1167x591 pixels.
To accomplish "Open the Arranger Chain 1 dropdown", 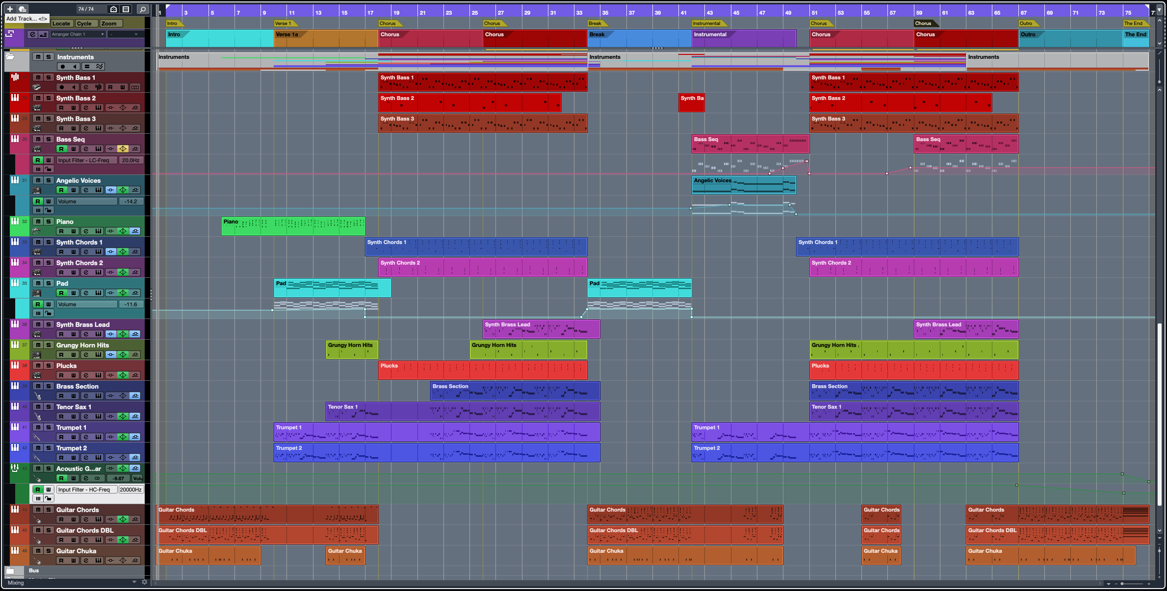I will pyautogui.click(x=78, y=34).
